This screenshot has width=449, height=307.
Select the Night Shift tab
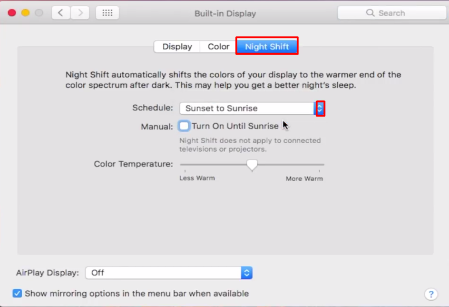click(267, 46)
